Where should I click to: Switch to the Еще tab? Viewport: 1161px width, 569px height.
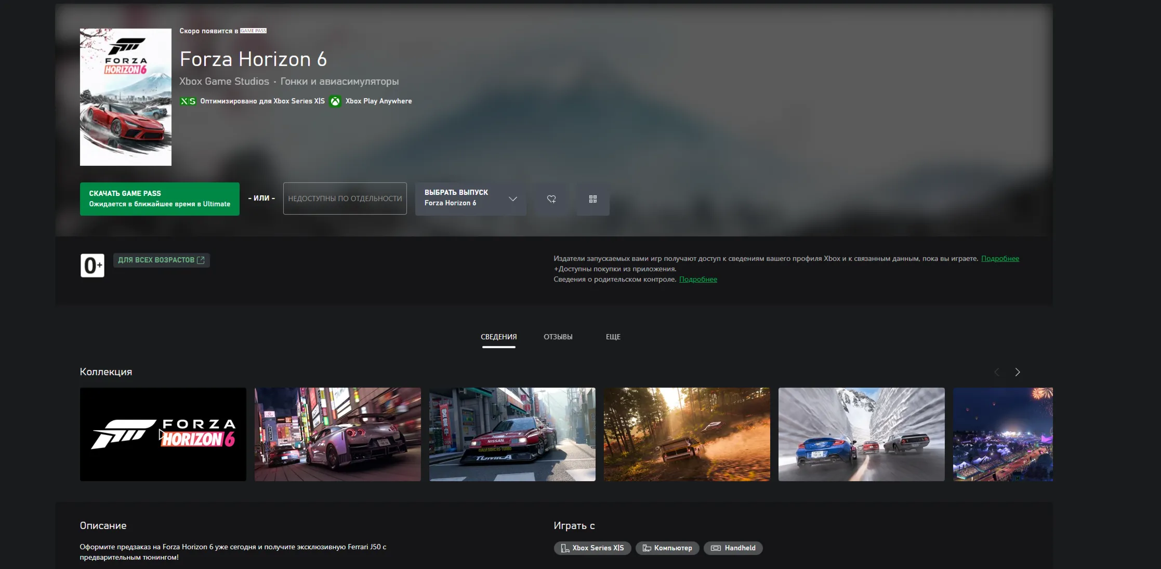[613, 337]
